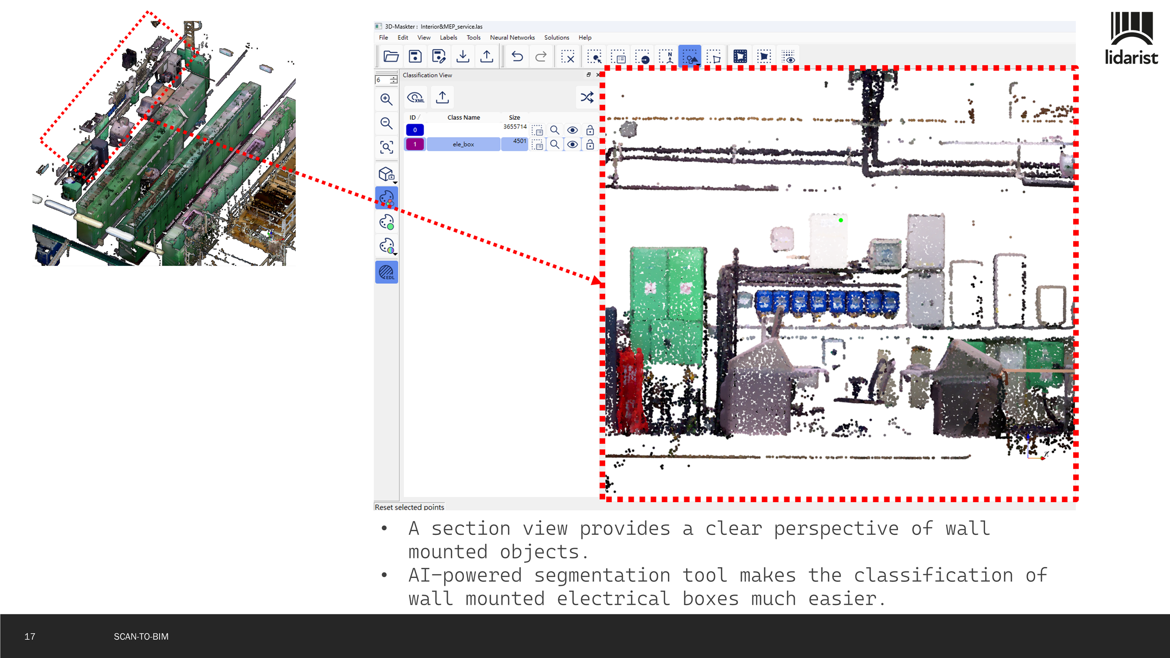Select the normal-direction (N) selection tool
This screenshot has width=1170, height=658.
(666, 57)
